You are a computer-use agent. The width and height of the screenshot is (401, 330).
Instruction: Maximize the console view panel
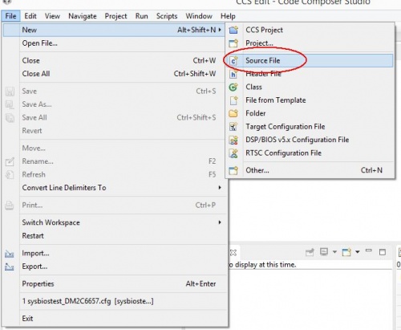(x=383, y=252)
